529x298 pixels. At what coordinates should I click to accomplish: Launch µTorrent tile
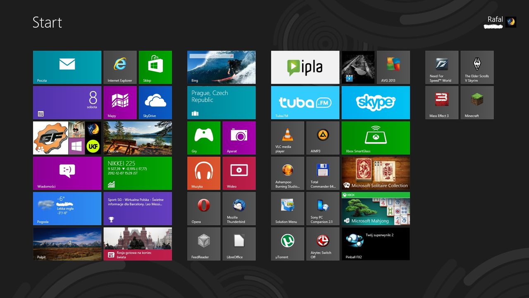click(x=288, y=244)
